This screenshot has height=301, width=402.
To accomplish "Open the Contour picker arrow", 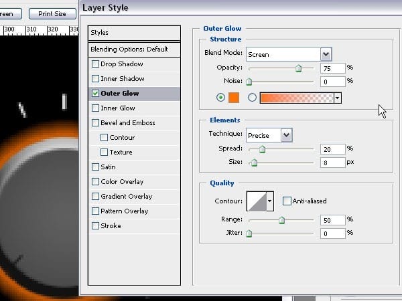I will coord(270,201).
